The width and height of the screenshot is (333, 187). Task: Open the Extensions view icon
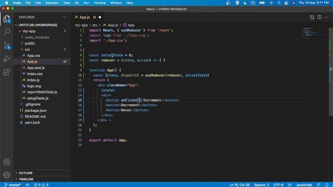[7, 72]
